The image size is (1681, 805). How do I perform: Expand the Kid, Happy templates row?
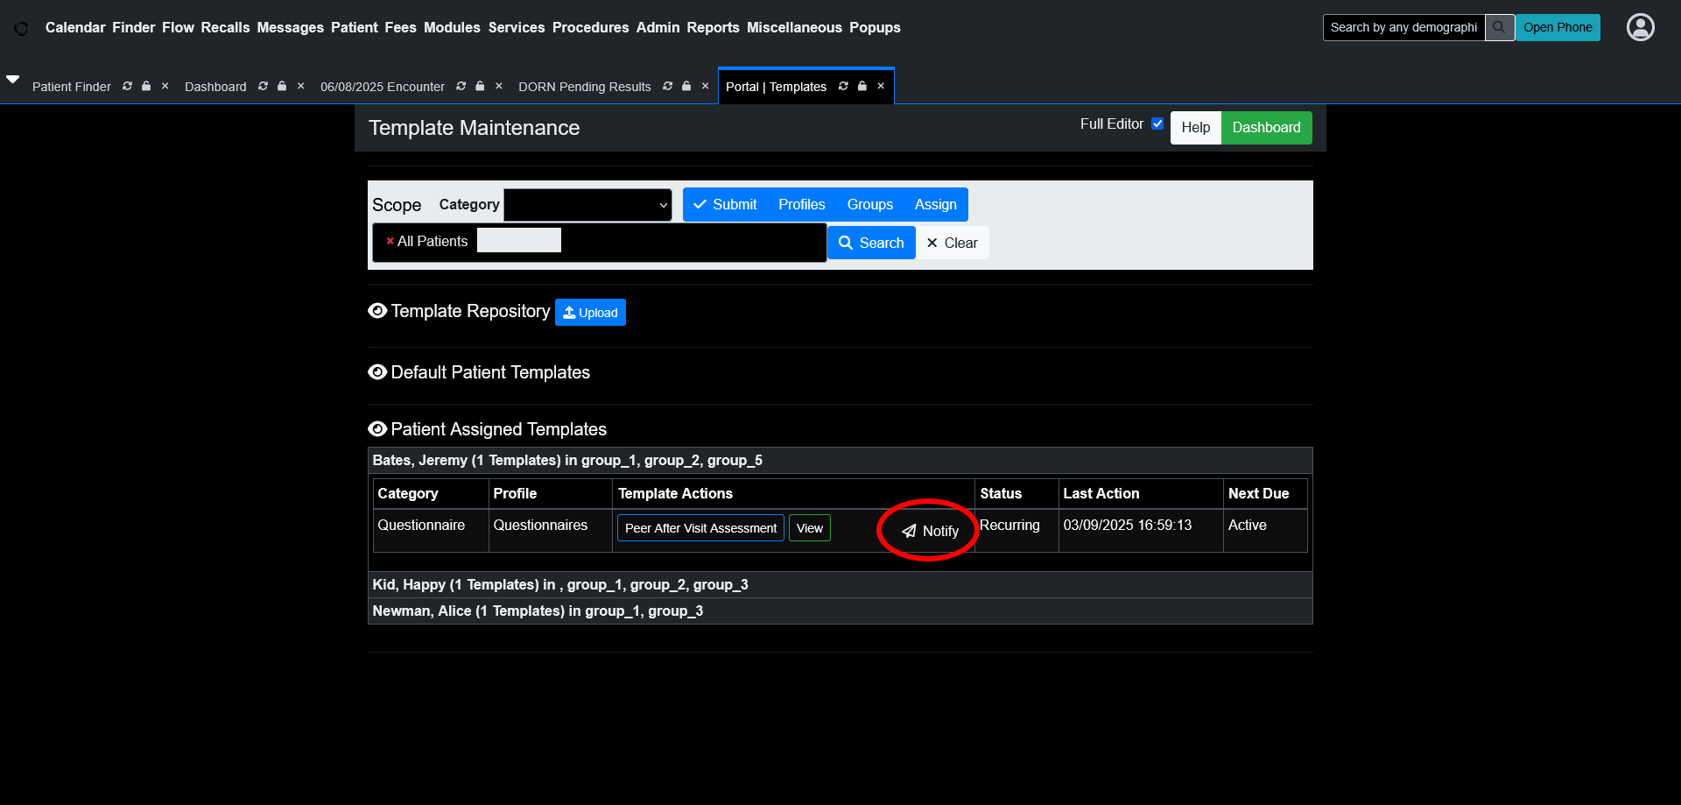pyautogui.click(x=840, y=584)
